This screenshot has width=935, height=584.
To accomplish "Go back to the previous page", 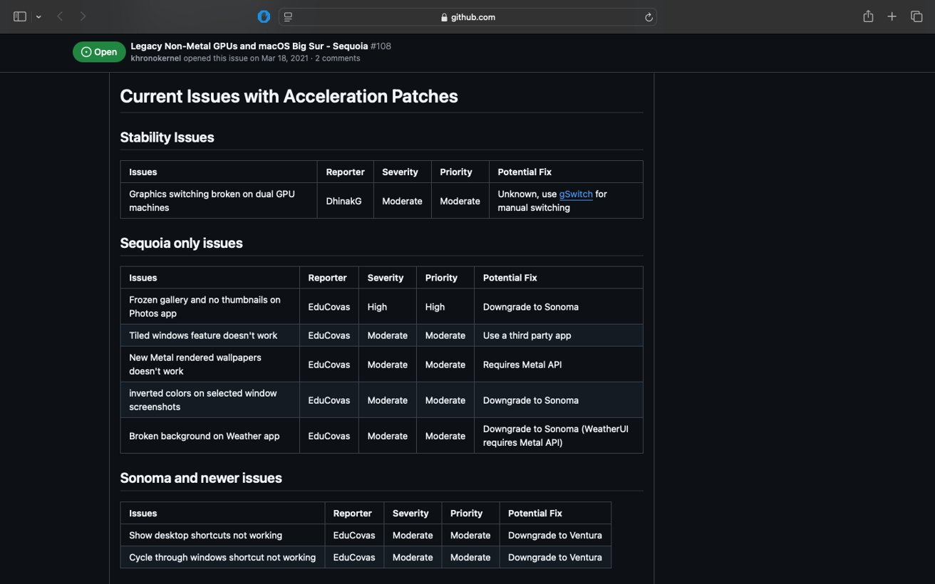I will [x=60, y=16].
